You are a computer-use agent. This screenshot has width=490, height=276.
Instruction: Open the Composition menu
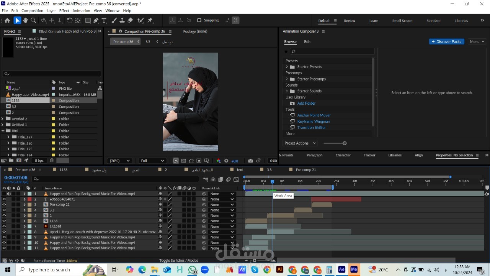(32, 11)
